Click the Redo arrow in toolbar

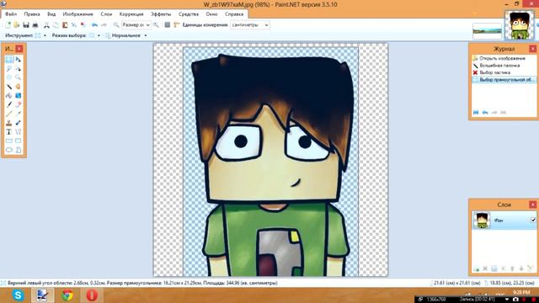click(104, 25)
